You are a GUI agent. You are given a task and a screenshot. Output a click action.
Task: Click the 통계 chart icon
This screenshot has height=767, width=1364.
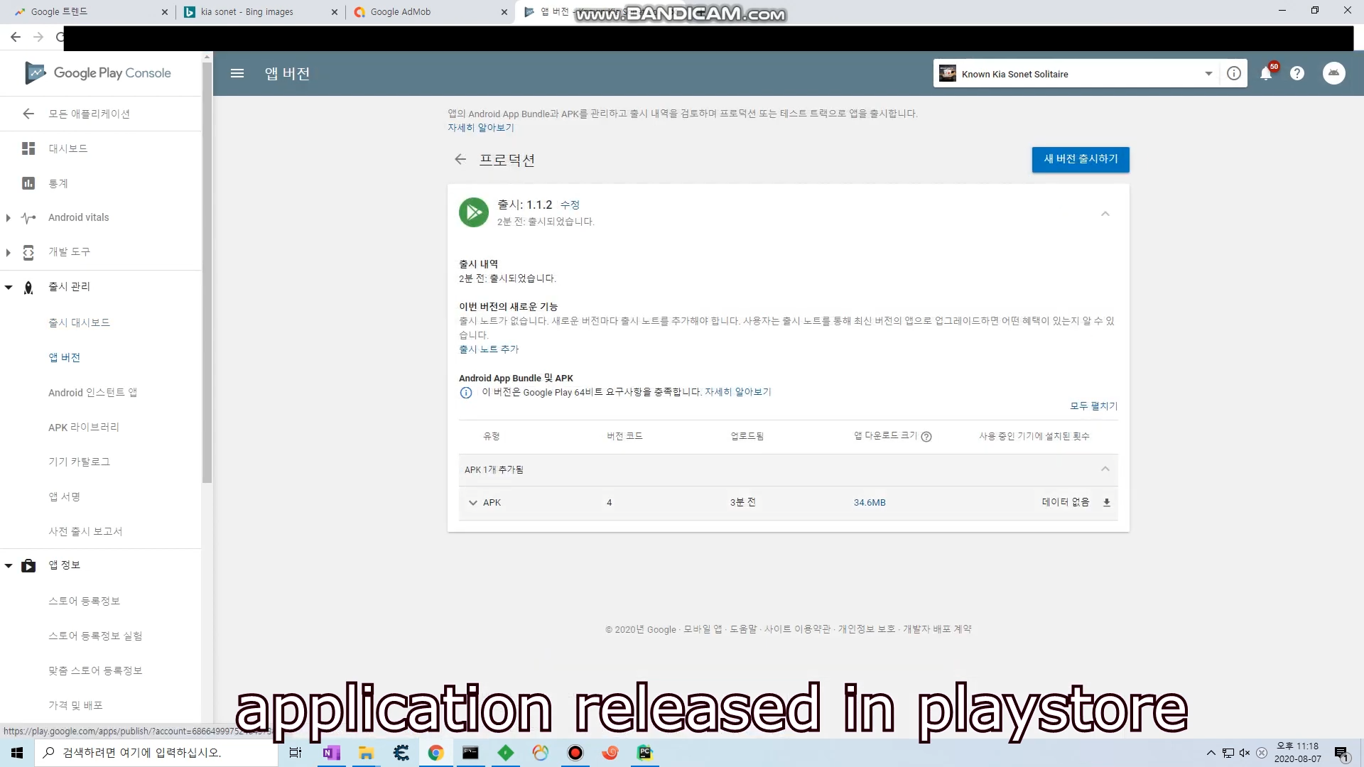pos(28,183)
